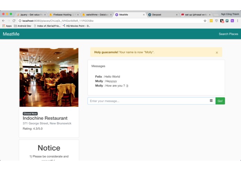
Task: Click the Molly : How are you message
Action: (x=112, y=85)
